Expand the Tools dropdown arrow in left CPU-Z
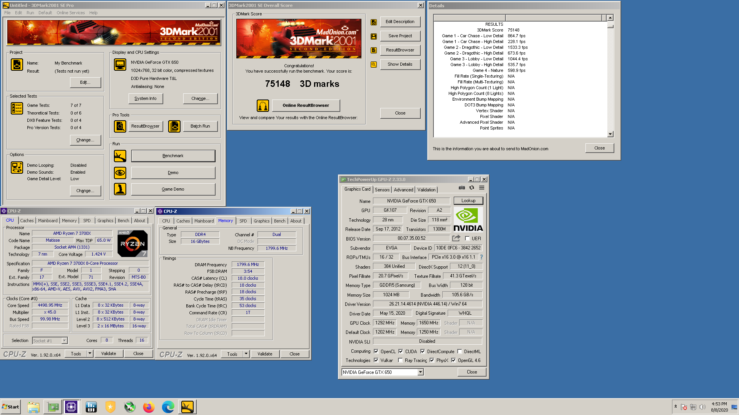The image size is (739, 415). (90, 354)
